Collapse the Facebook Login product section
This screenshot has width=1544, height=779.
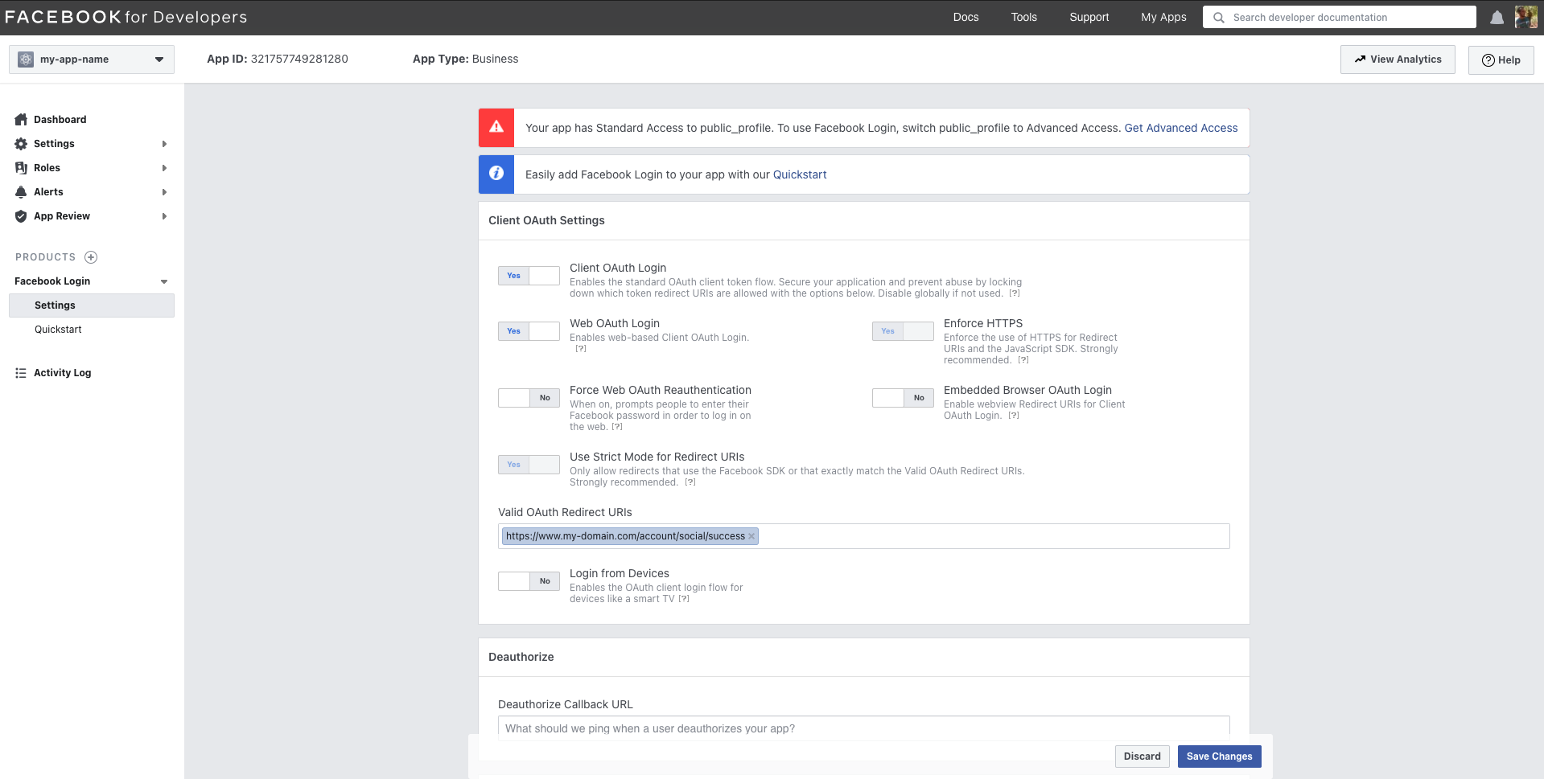(164, 281)
